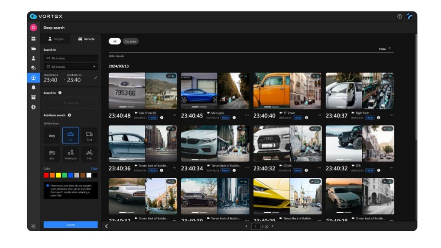This screenshot has width=441, height=248.
Task: Open the second All devices dropdown
Action: point(70,67)
